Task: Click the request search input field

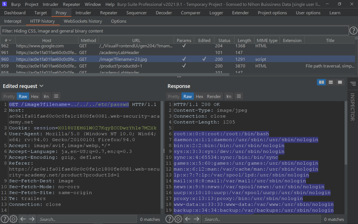Action: point(87,219)
